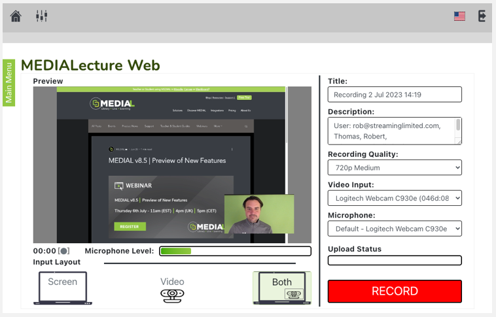Click the "Preview" label above the video
Viewport: 496px width, 317px height.
(x=48, y=81)
